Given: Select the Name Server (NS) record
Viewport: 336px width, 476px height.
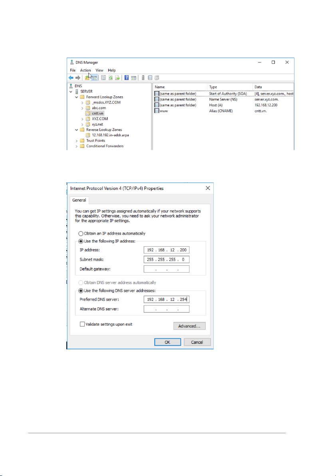Looking at the screenshot, I should tap(224, 99).
